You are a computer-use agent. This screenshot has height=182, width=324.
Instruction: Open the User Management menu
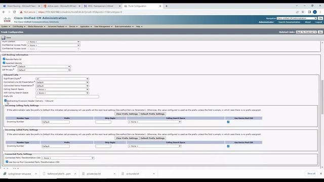(x=103, y=26)
